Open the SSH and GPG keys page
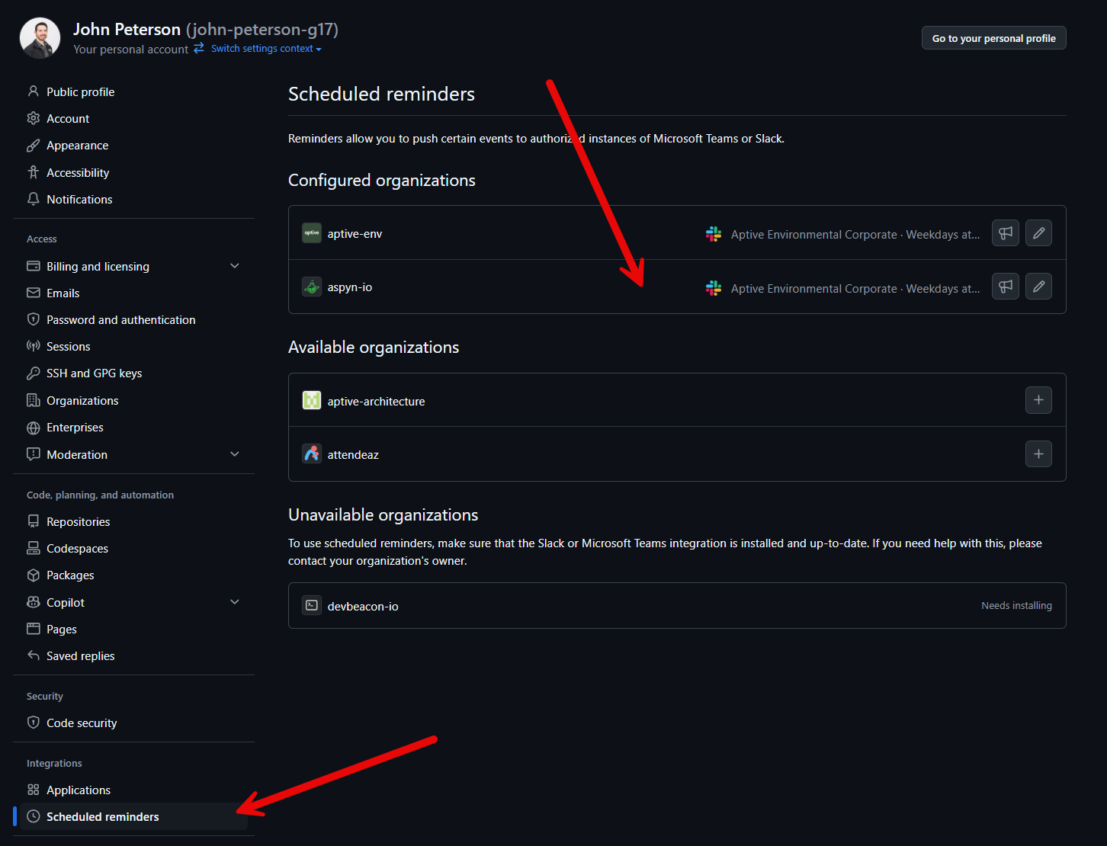 coord(94,373)
